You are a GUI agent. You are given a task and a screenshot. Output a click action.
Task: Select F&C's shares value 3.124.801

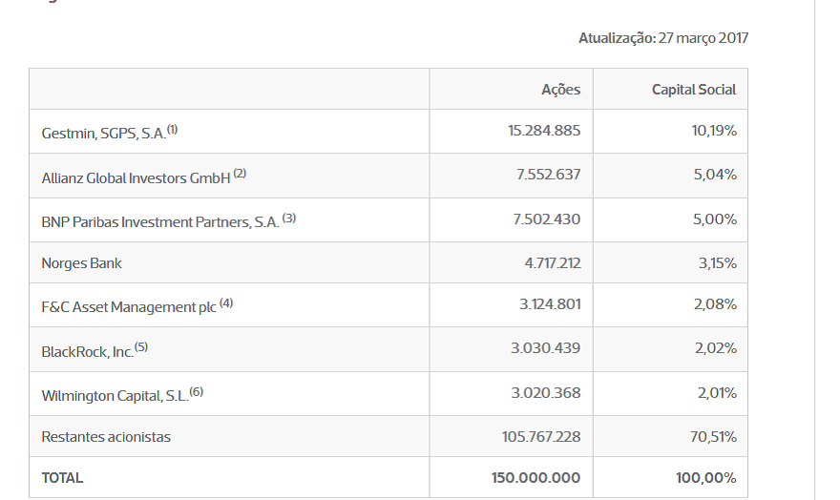click(550, 304)
